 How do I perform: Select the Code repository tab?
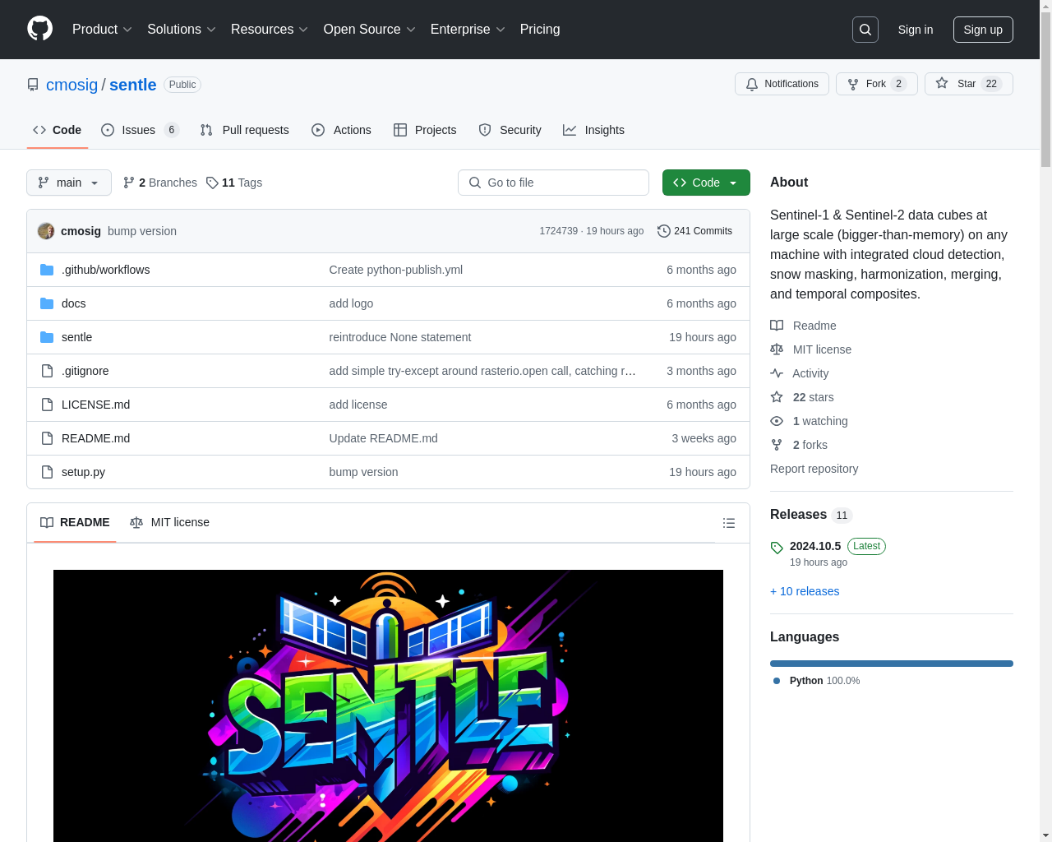[57, 130]
